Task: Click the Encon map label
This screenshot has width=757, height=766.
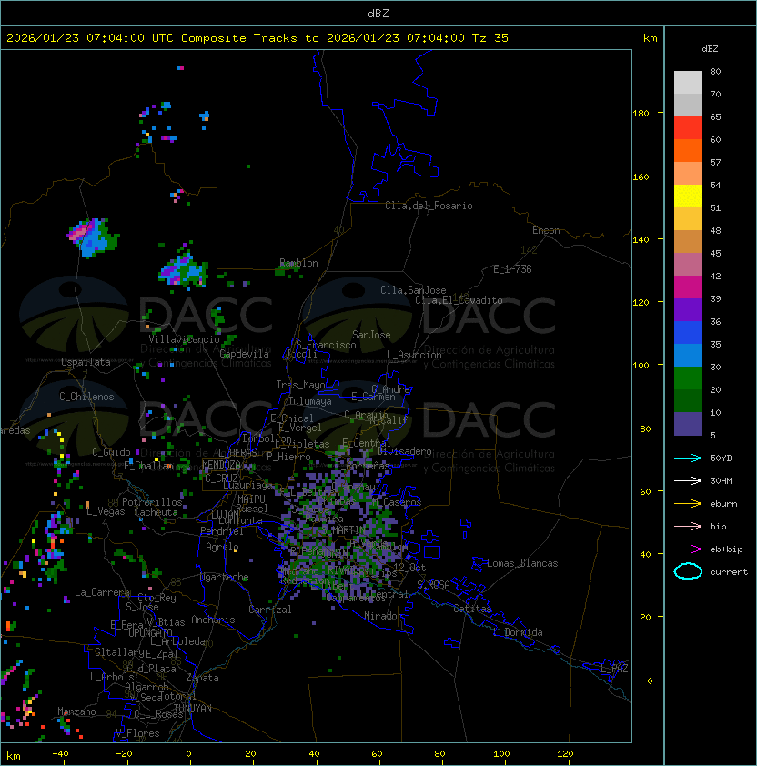Action: [546, 230]
